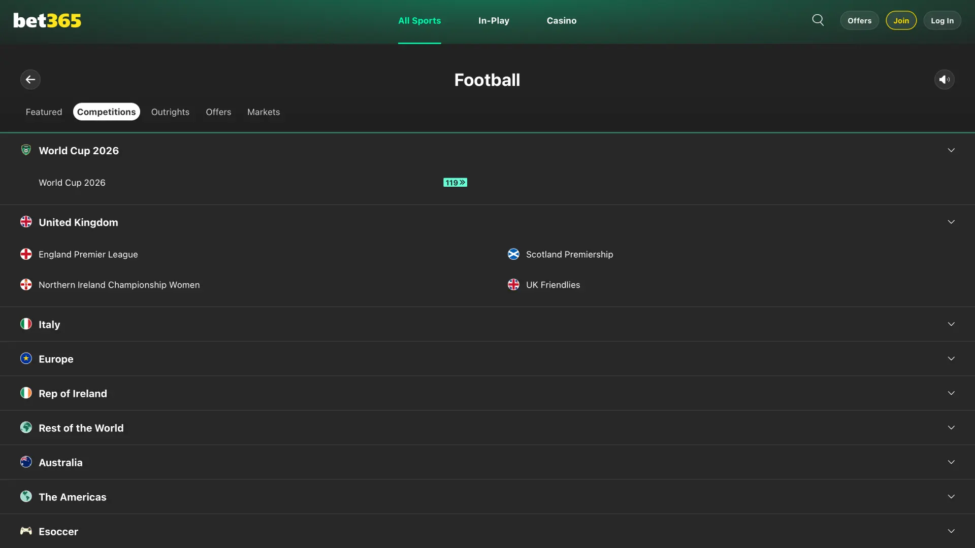This screenshot has height=548, width=975.
Task: Collapse the United Kingdom section chevron
Action: [x=951, y=222]
